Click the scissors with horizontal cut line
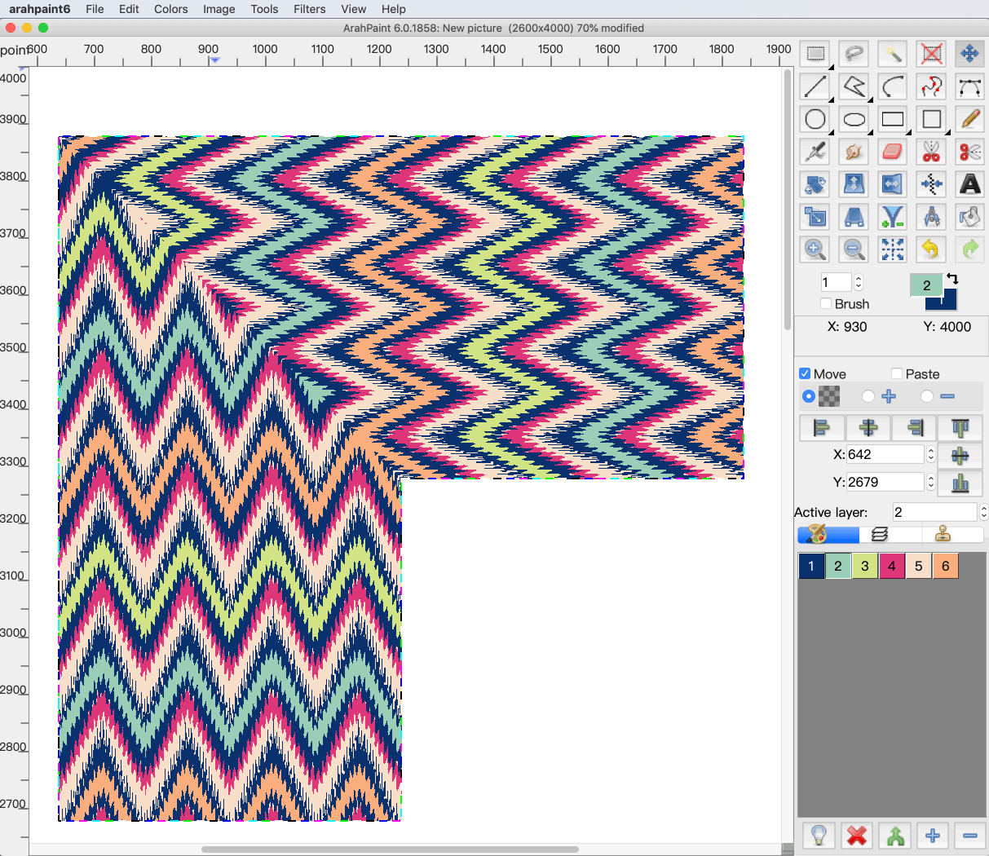 click(x=970, y=152)
